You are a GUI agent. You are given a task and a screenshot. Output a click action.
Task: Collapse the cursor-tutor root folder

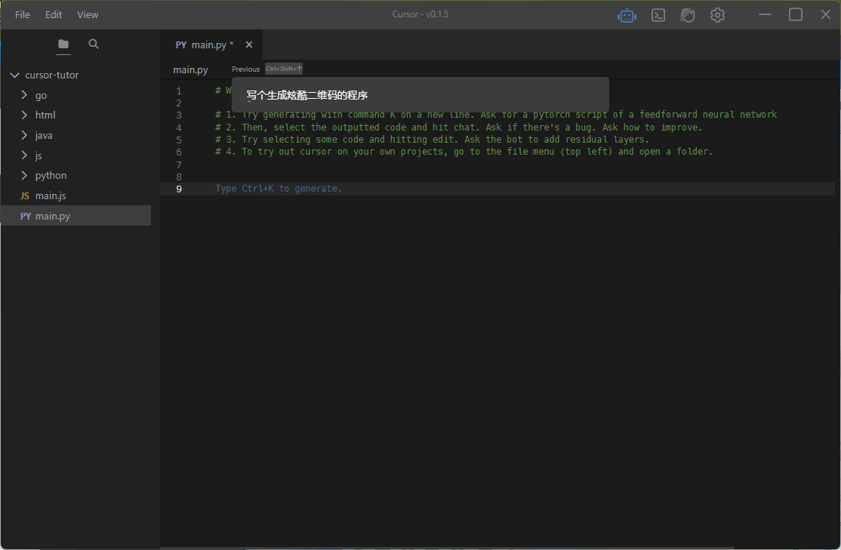14,75
